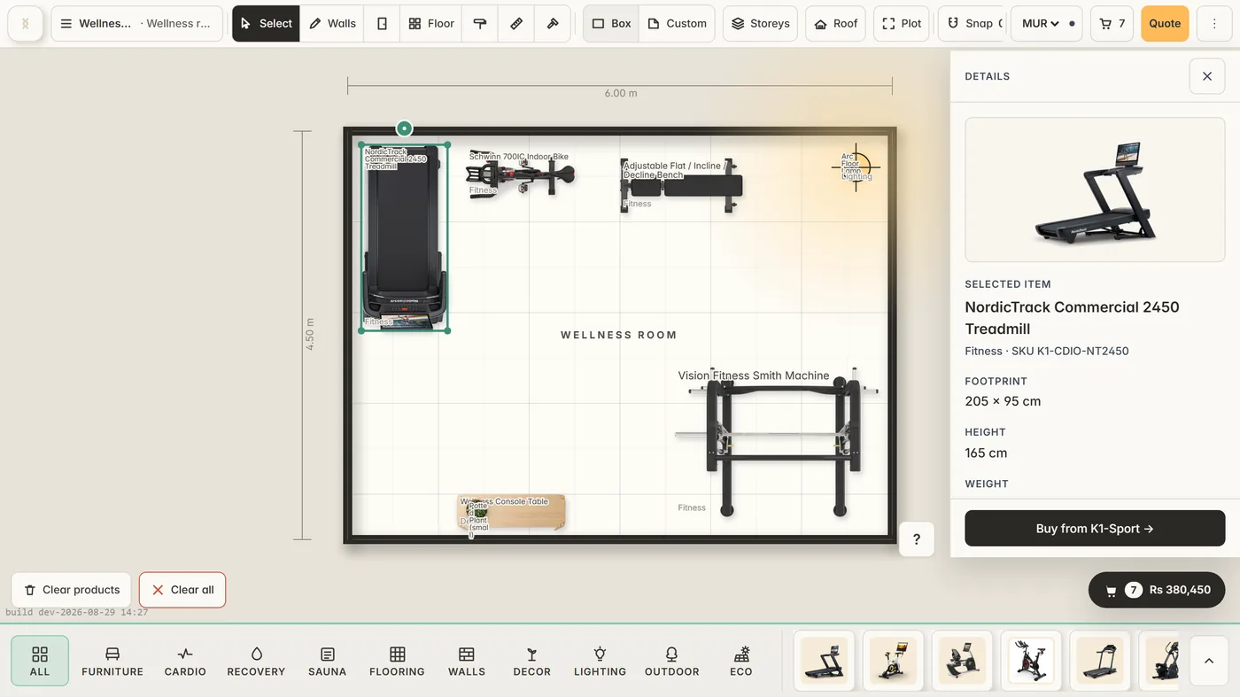Close the Details panel
The image size is (1240, 697).
[1207, 76]
